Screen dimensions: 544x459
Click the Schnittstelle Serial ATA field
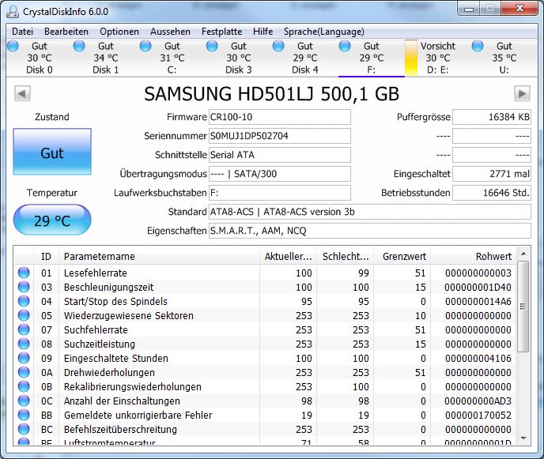(280, 155)
